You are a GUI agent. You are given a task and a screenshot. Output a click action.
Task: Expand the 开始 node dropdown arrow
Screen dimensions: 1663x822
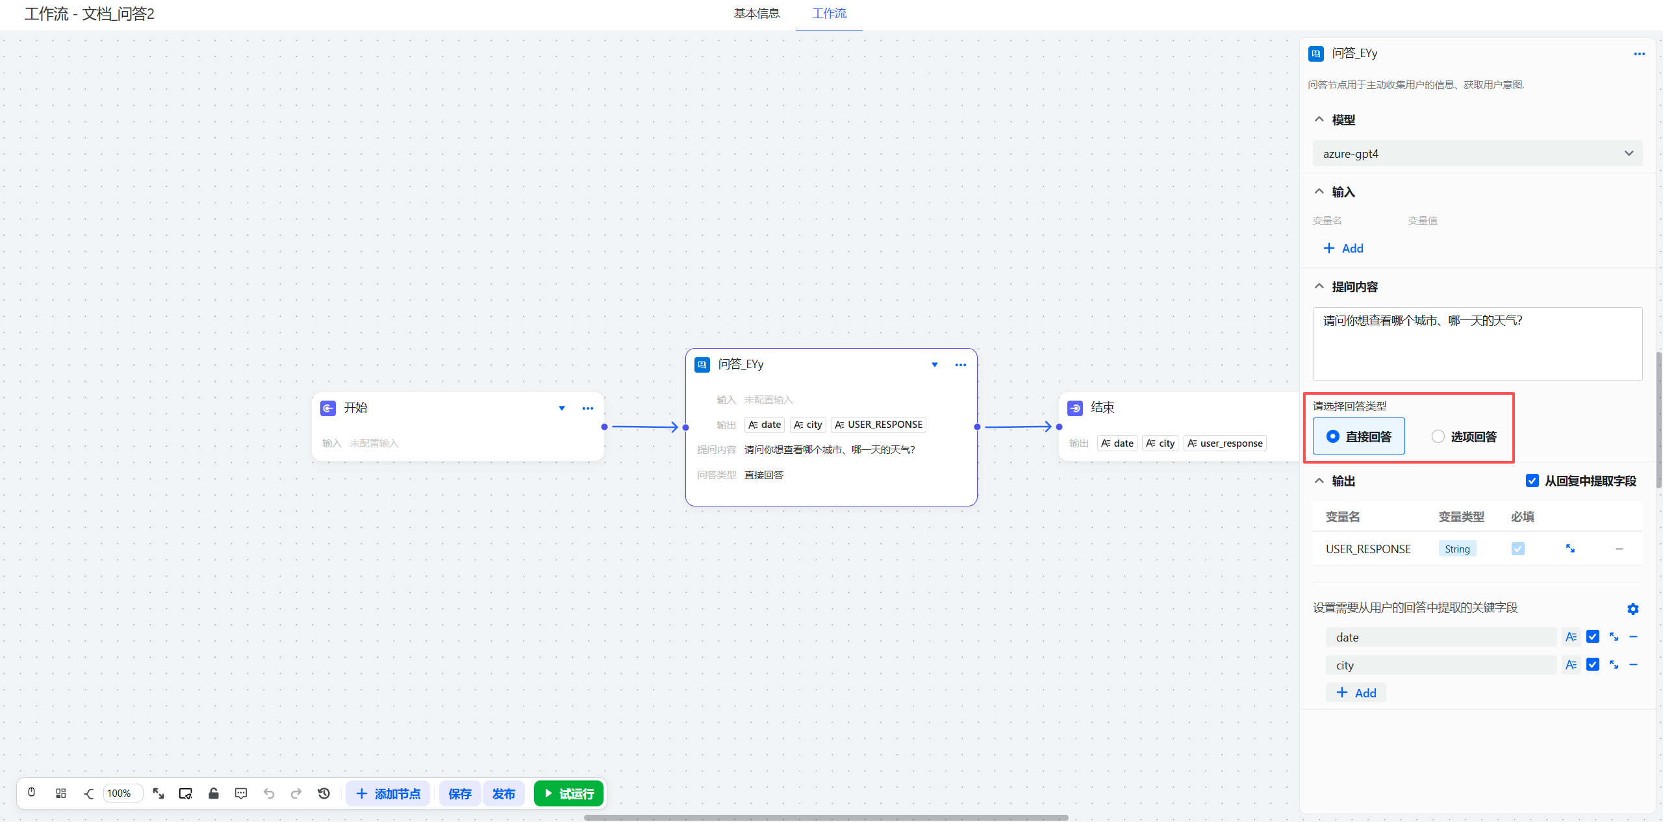[x=561, y=408]
